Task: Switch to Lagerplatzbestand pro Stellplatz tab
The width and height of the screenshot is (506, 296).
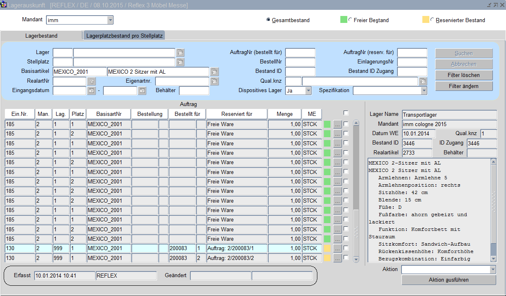Action: 124,36
